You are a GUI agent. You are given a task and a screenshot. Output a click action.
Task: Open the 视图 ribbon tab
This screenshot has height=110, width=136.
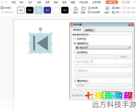73,2
